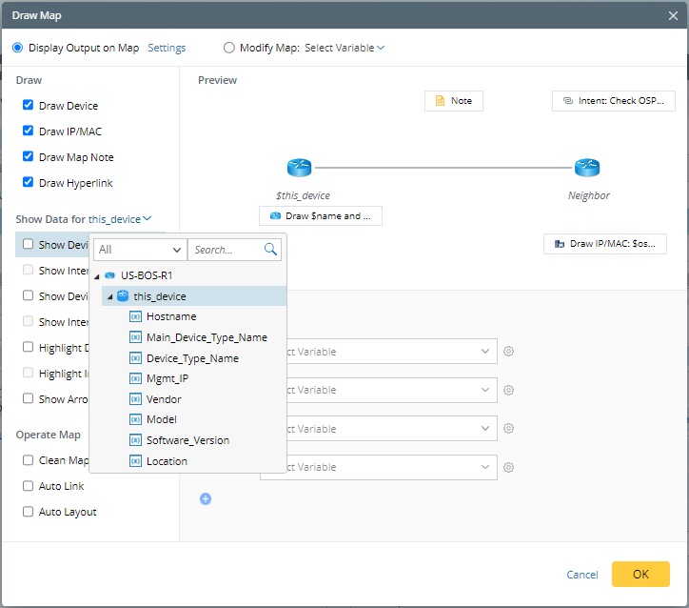Enable the Auto Link checkbox

click(29, 486)
